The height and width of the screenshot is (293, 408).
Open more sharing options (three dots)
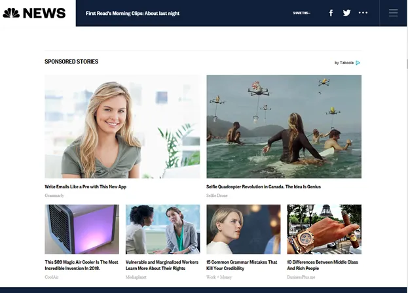(363, 12)
